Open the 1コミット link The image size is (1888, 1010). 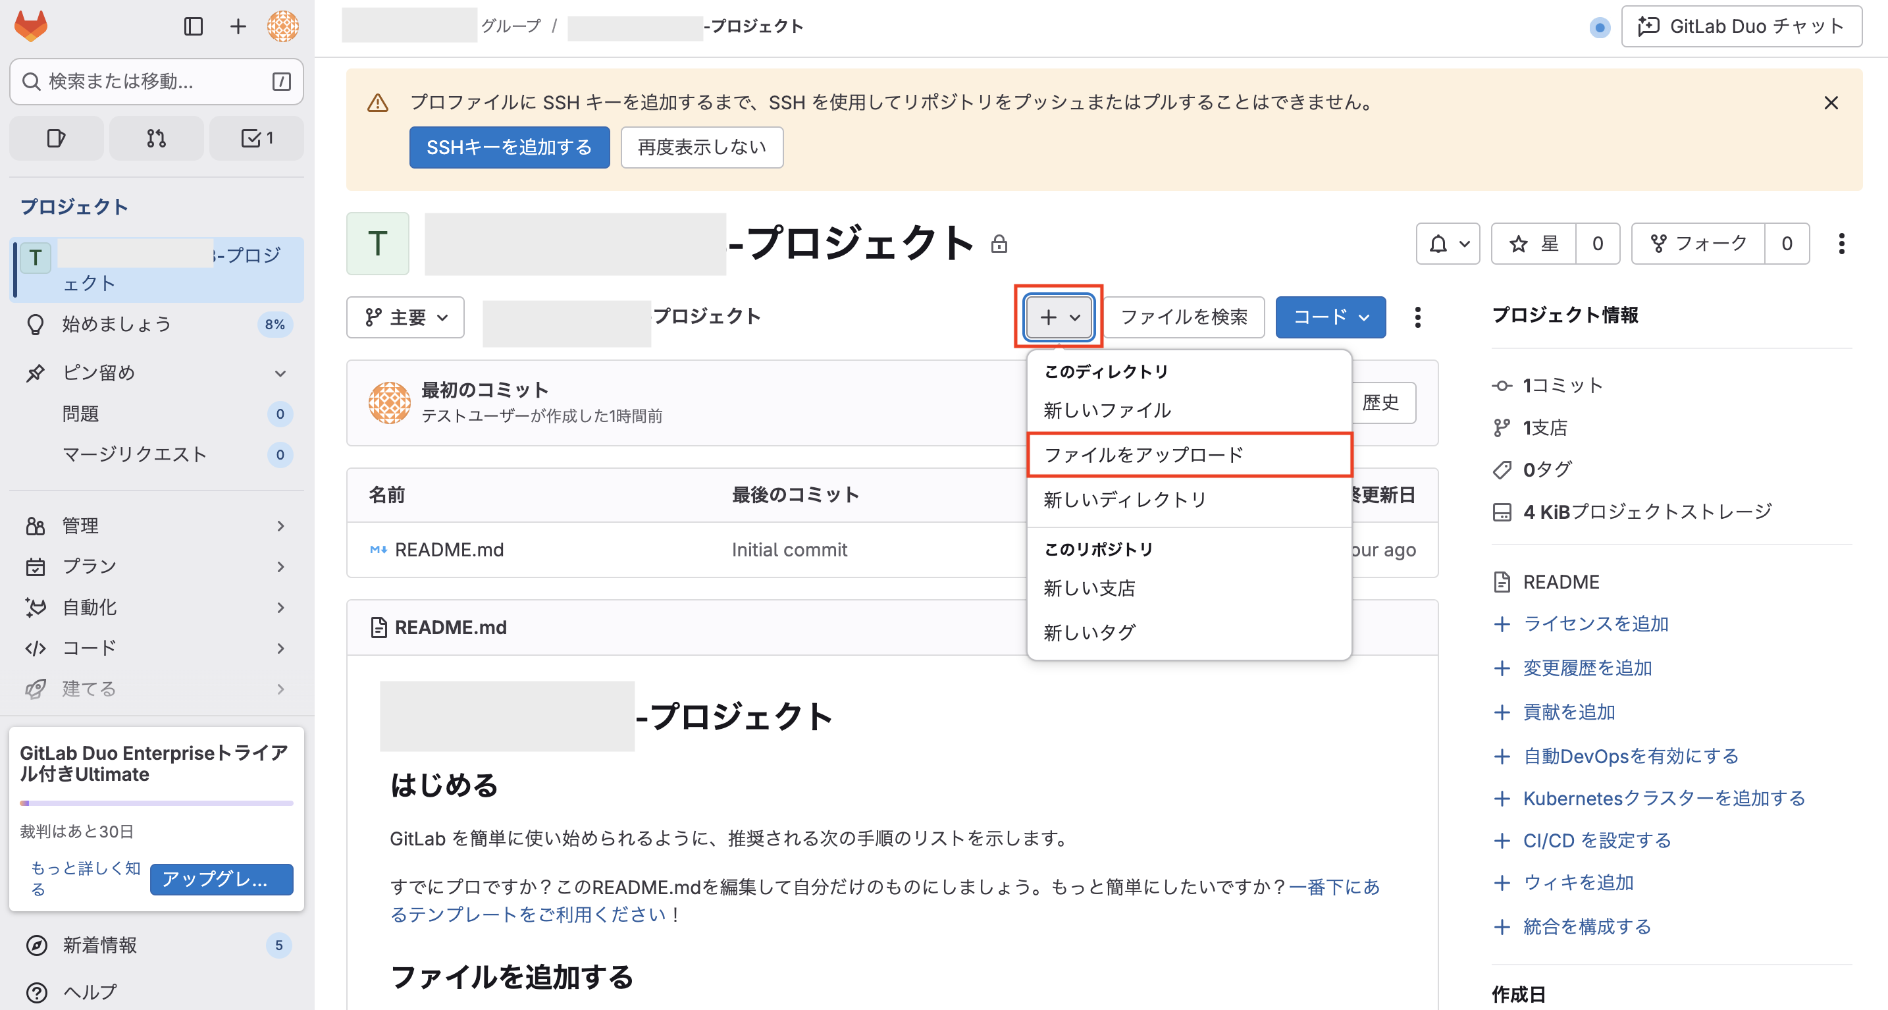[1548, 386]
